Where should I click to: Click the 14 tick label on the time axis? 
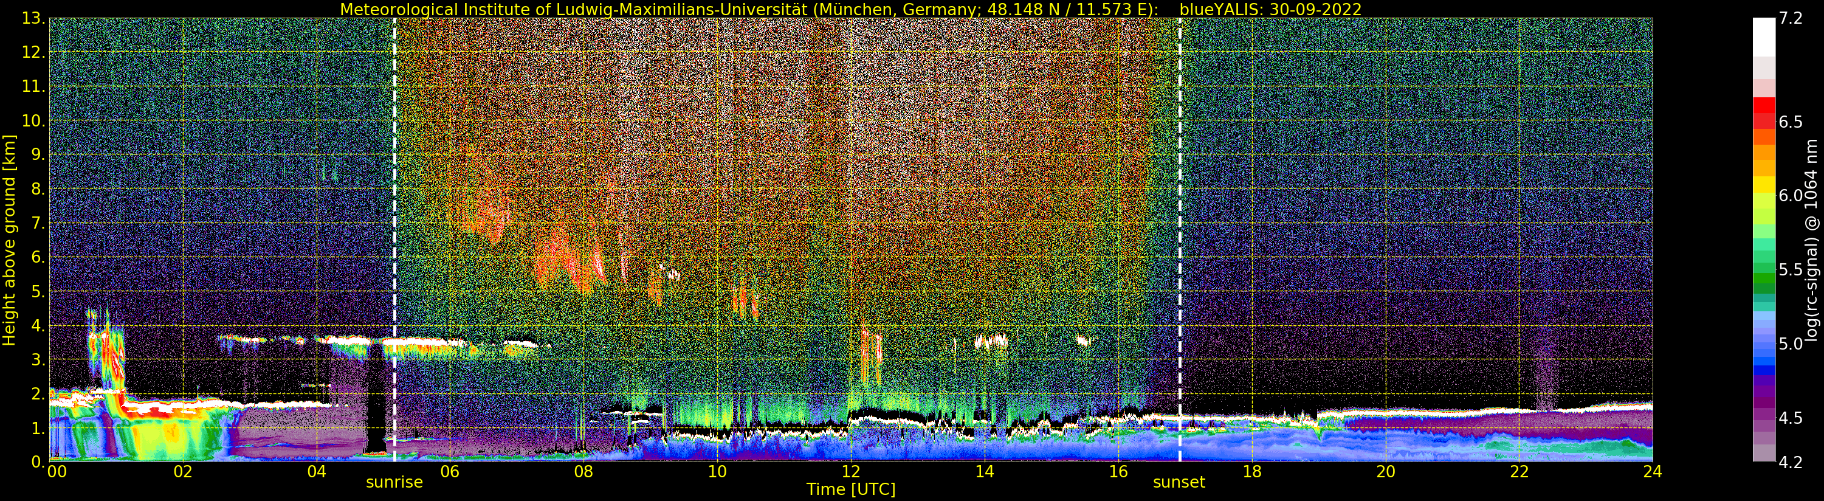[984, 472]
